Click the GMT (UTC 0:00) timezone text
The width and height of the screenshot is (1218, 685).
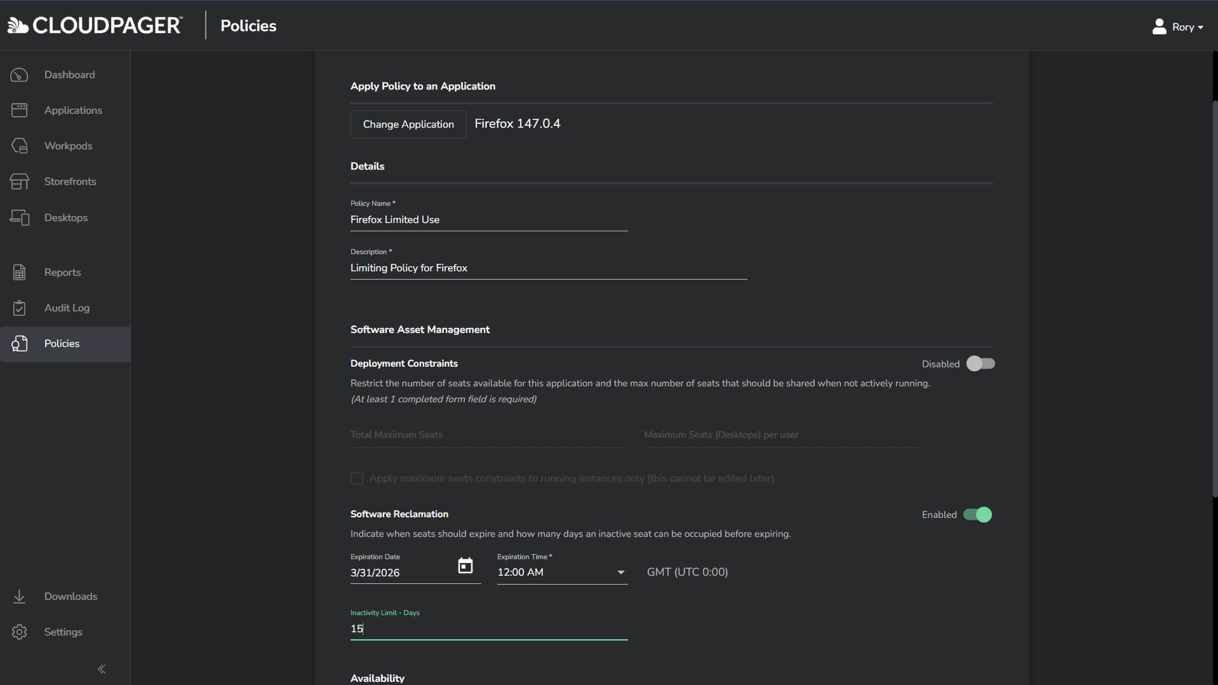[687, 573]
